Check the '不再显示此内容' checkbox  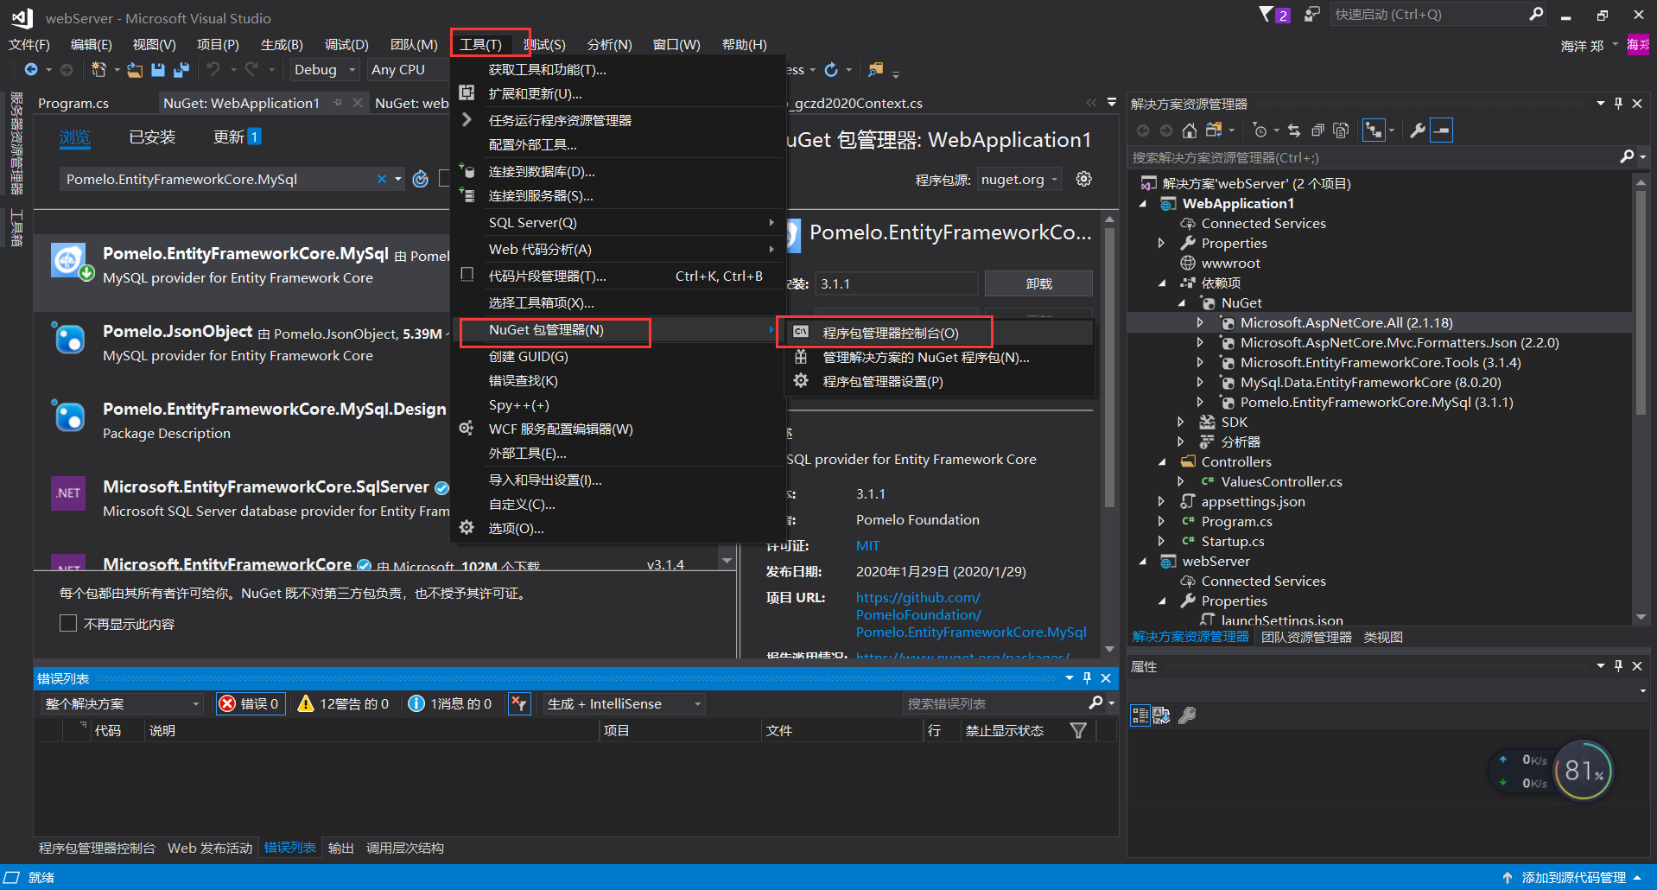click(x=68, y=623)
